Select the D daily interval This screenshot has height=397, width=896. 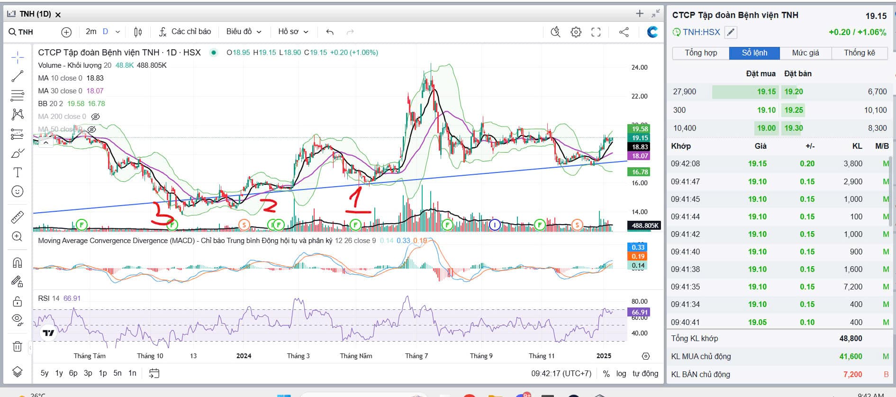[x=105, y=32]
